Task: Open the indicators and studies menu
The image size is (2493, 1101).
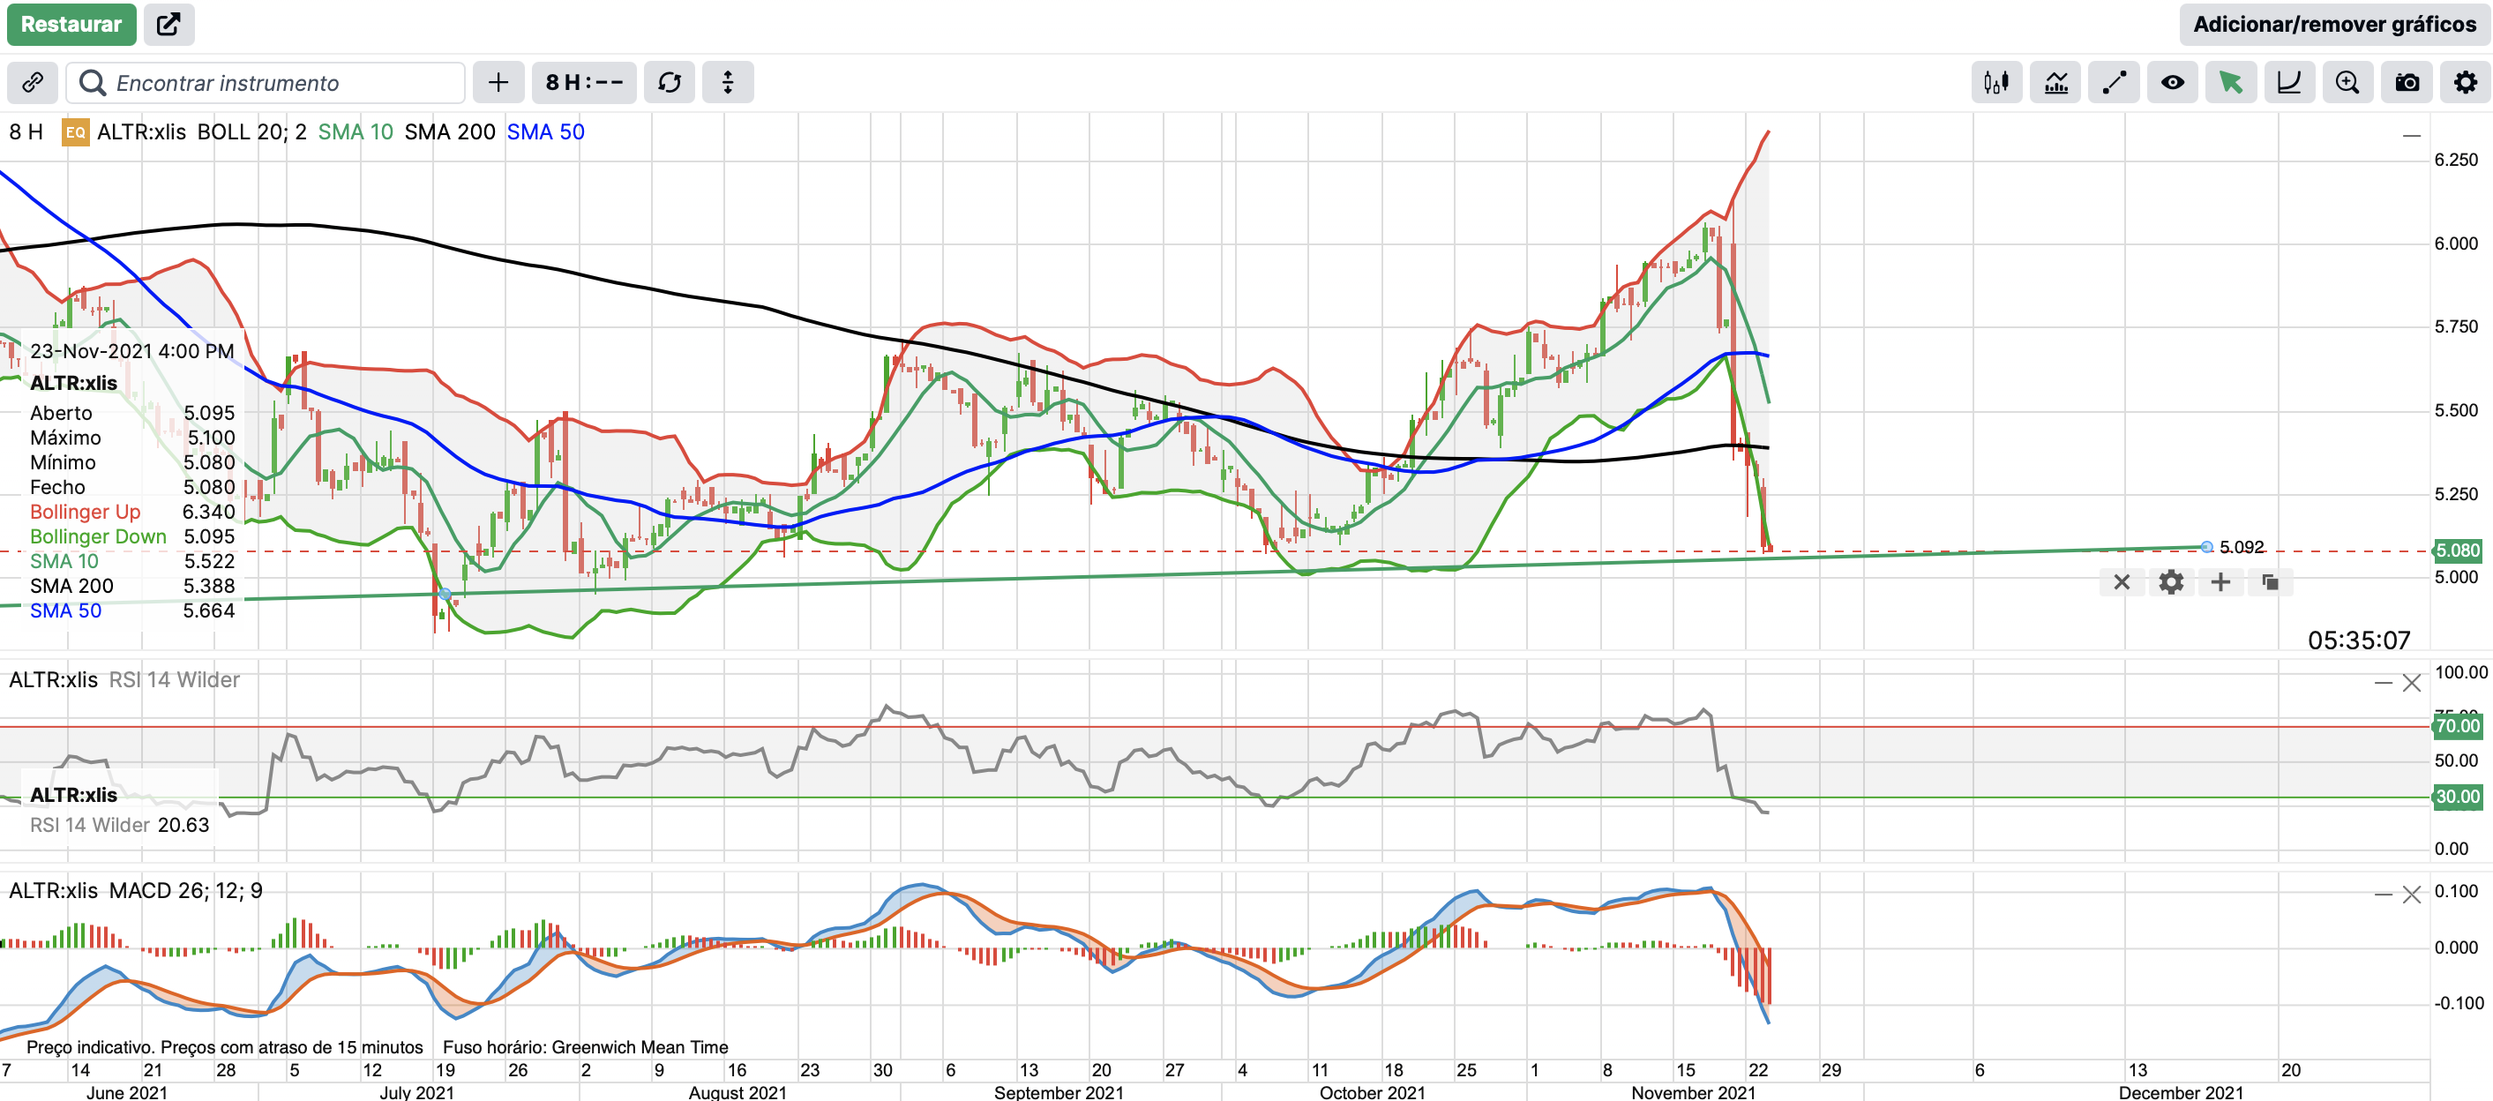Action: pyautogui.click(x=2055, y=82)
